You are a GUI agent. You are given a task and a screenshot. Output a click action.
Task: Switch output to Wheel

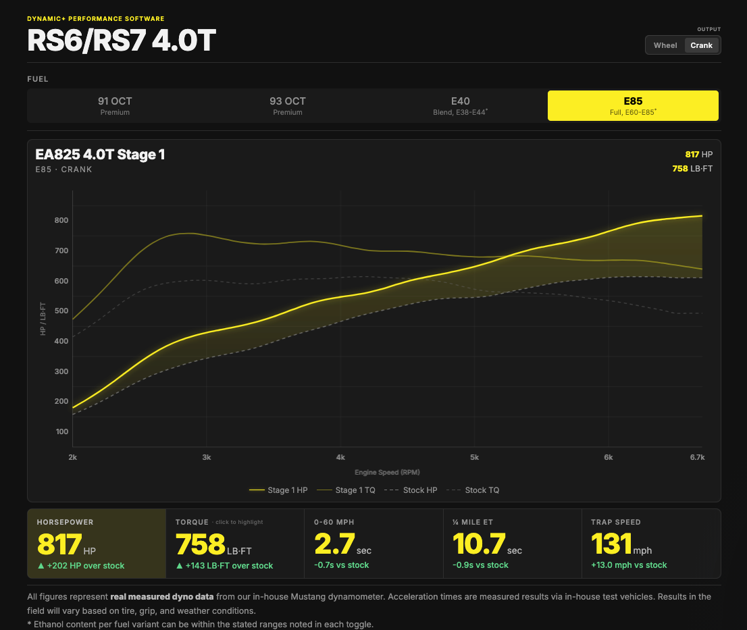(665, 45)
